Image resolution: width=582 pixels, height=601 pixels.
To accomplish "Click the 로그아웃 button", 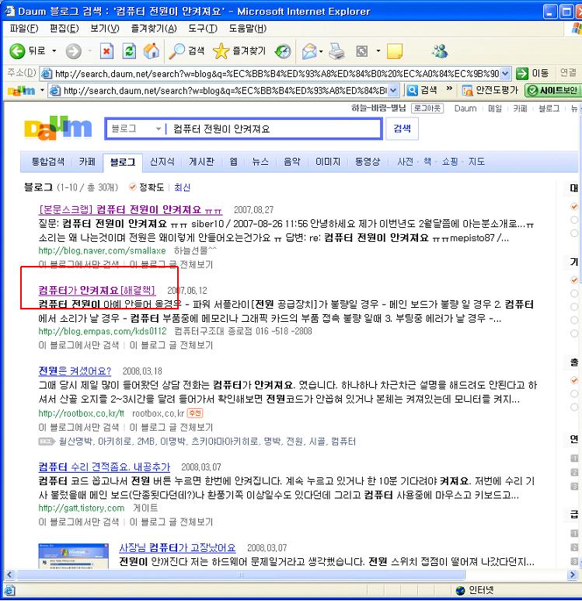I will point(427,109).
